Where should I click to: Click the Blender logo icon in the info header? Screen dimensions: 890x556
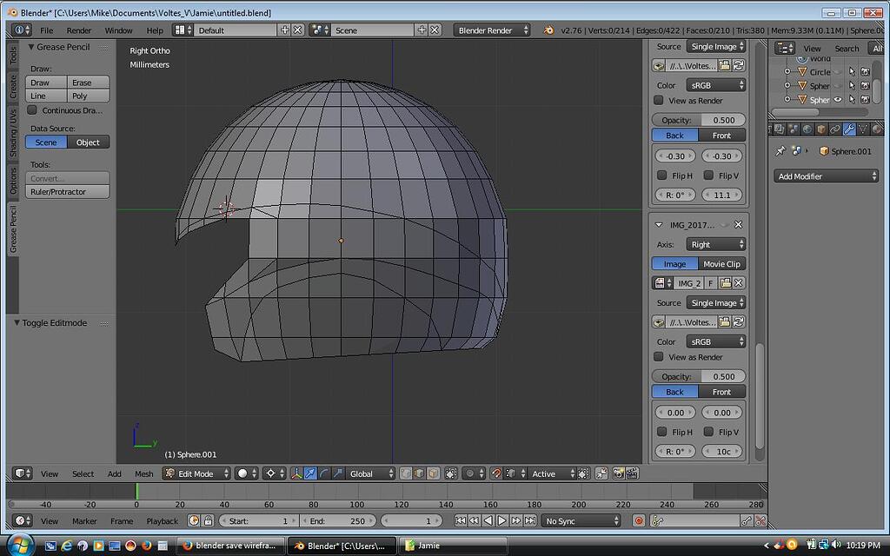pos(548,30)
